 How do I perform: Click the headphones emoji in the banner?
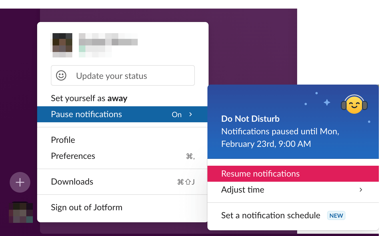[354, 105]
